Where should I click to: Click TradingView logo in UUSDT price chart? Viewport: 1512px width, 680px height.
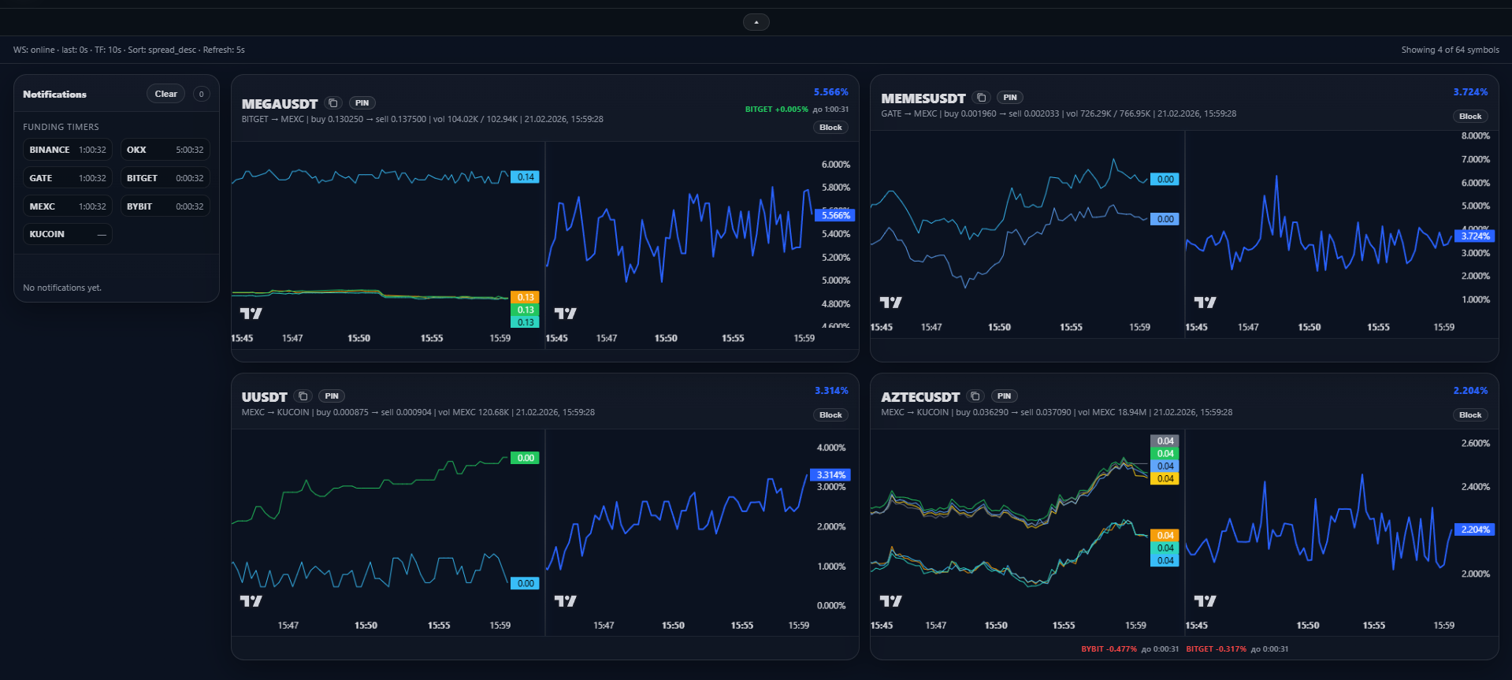click(251, 601)
